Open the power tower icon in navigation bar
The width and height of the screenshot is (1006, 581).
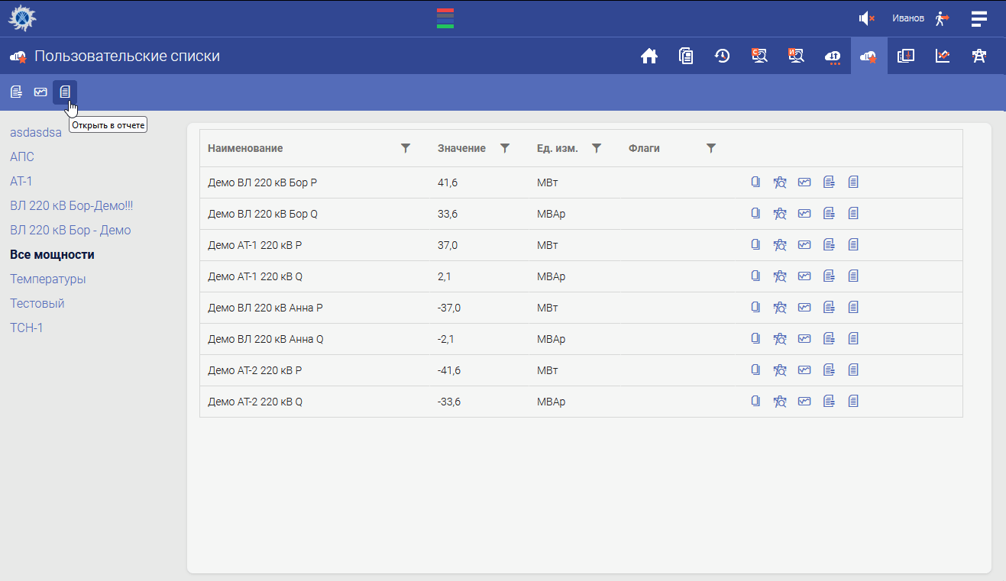pyautogui.click(x=979, y=56)
